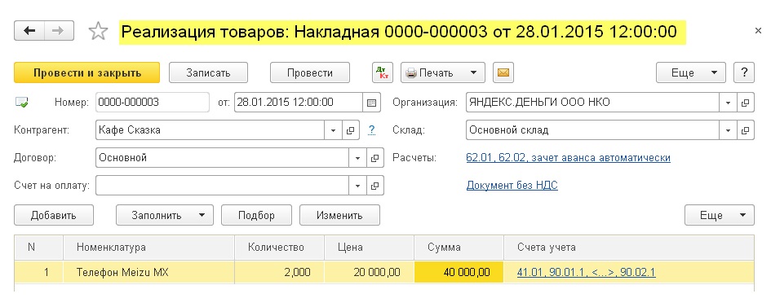Click Изменить button
Viewport: 771px width, 307px height.
click(x=339, y=215)
